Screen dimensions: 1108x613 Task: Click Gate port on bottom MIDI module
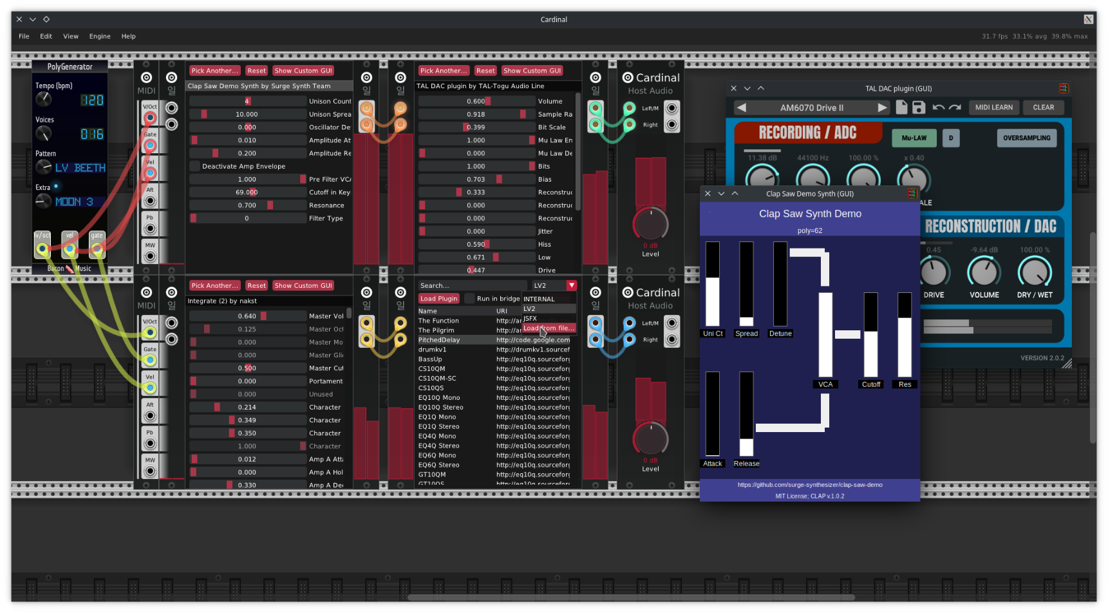coord(150,360)
